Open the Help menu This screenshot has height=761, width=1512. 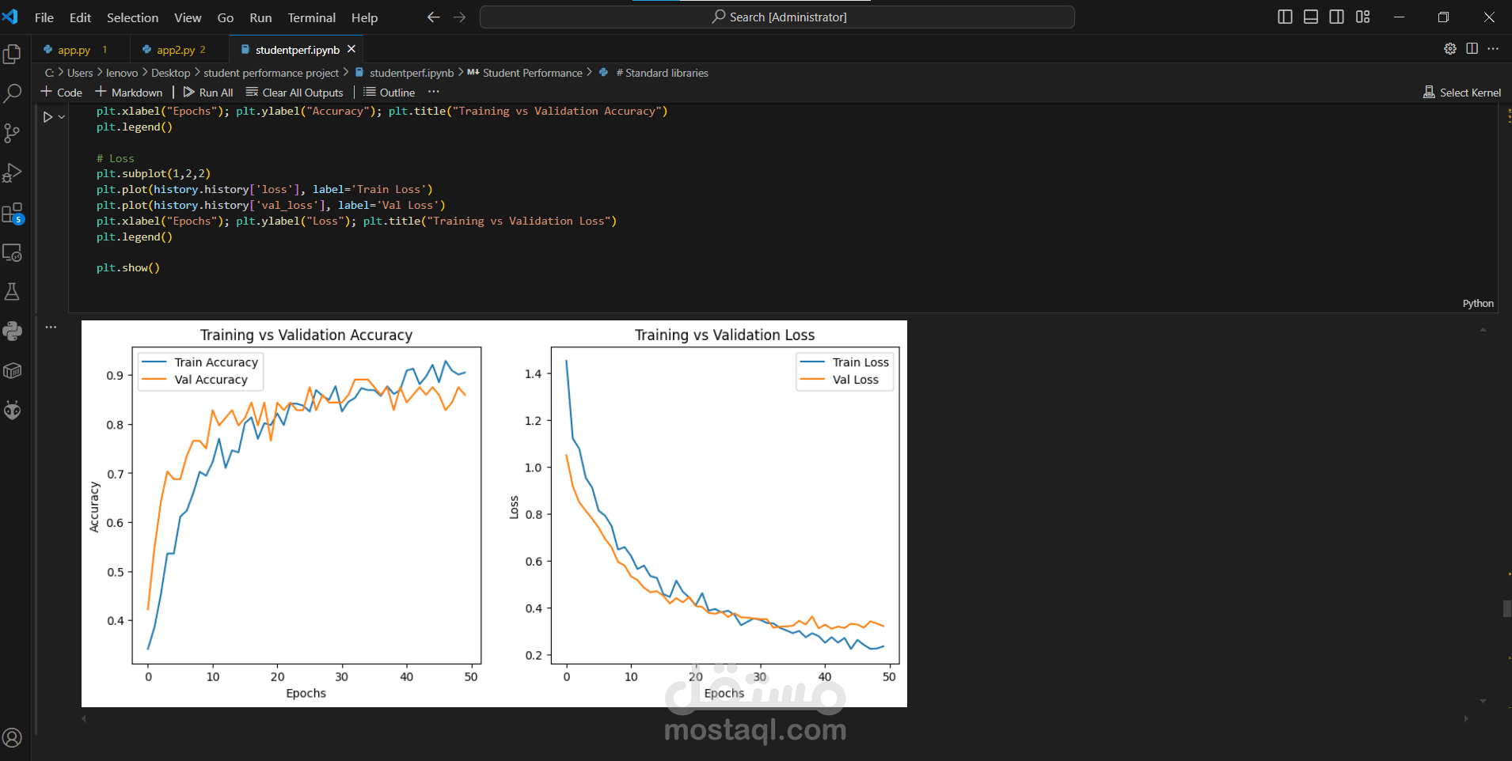coord(364,17)
